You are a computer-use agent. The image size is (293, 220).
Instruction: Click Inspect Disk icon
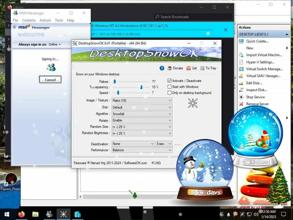241,90
